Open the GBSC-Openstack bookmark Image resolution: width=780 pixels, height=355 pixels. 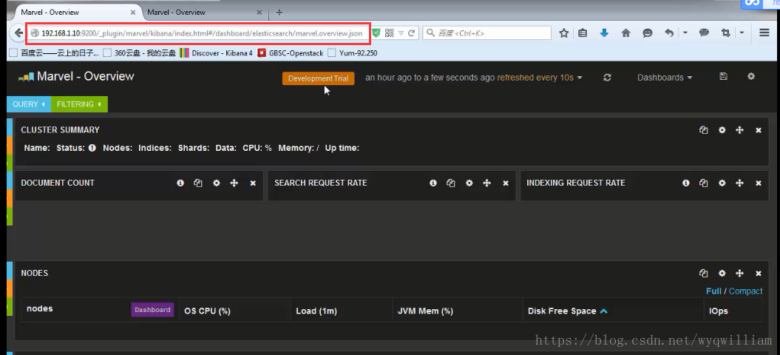click(x=291, y=53)
